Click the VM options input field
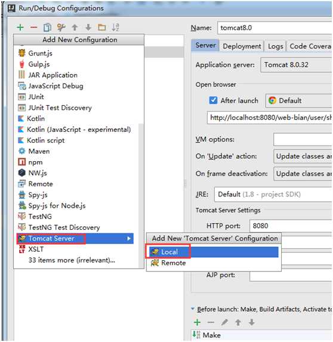Screen dimensions: 333x342 [x=303, y=140]
